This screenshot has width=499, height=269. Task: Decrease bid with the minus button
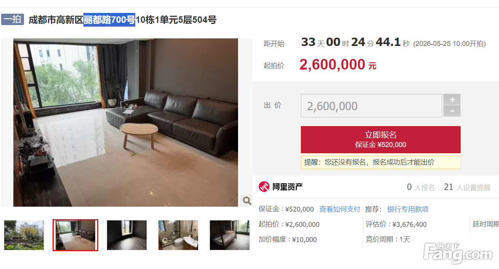point(452,111)
